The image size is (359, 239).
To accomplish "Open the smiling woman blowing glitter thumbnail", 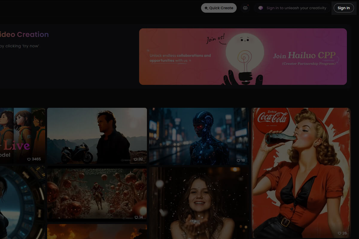I will pos(199,203).
